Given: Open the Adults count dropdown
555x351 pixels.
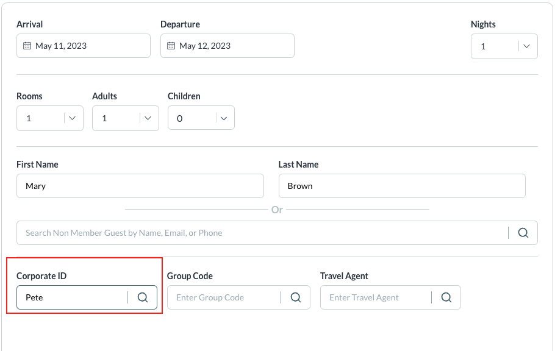Looking at the screenshot, I should pyautogui.click(x=148, y=118).
